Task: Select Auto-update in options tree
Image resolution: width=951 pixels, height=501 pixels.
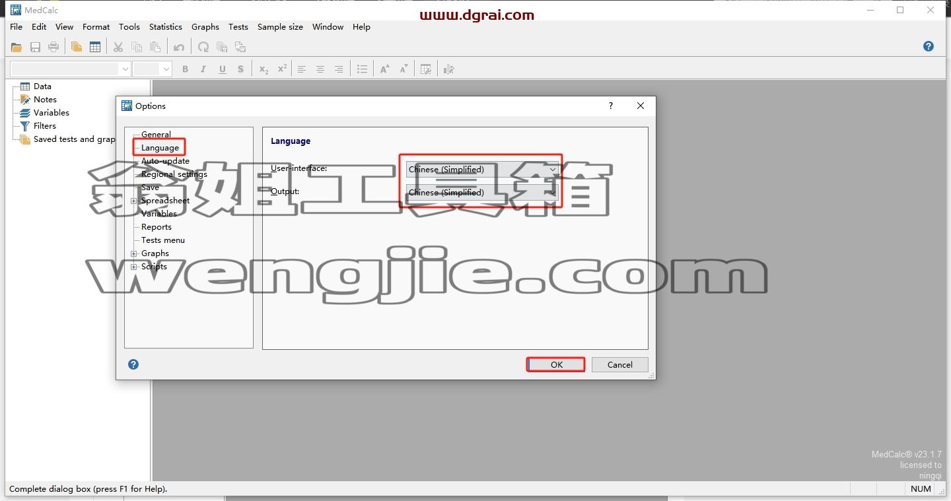Action: coord(165,161)
